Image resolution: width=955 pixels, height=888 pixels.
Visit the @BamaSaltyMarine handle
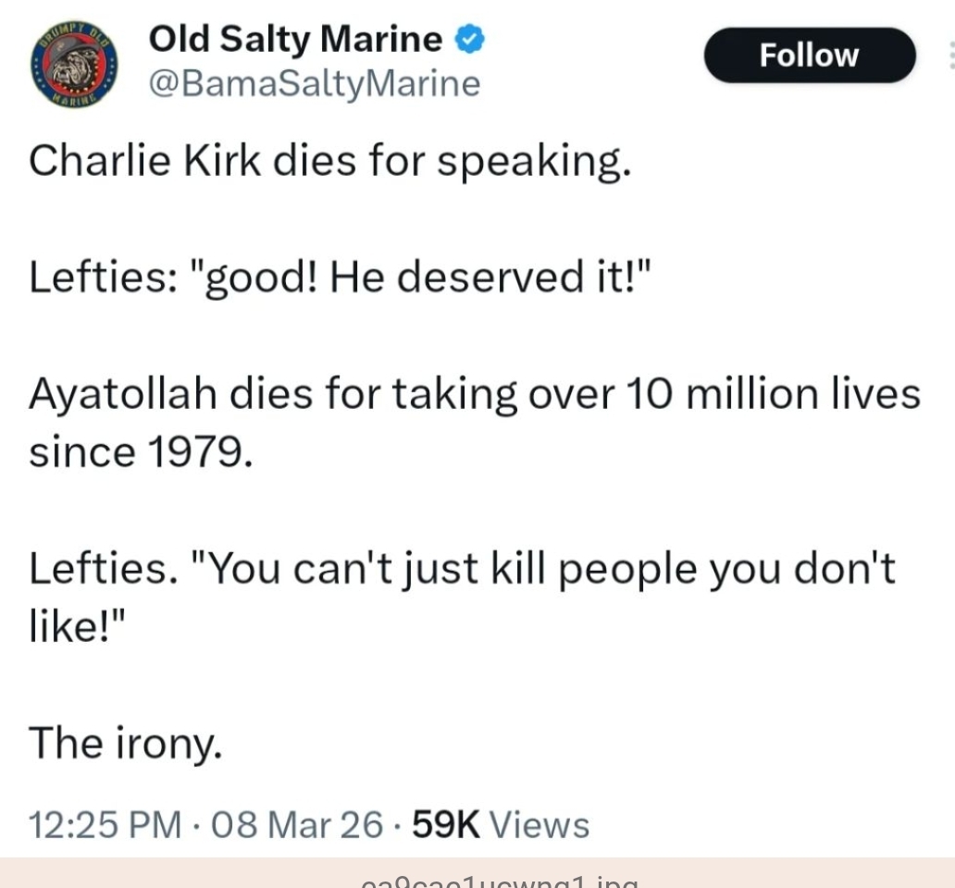315,85
